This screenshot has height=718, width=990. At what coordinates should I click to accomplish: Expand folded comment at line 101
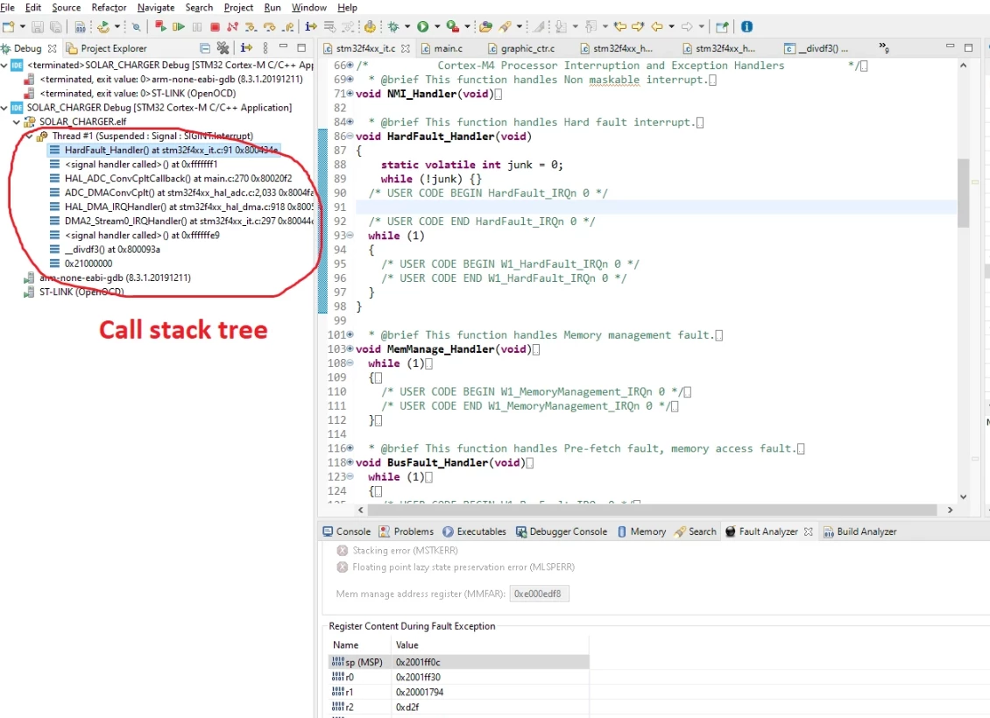tap(350, 335)
